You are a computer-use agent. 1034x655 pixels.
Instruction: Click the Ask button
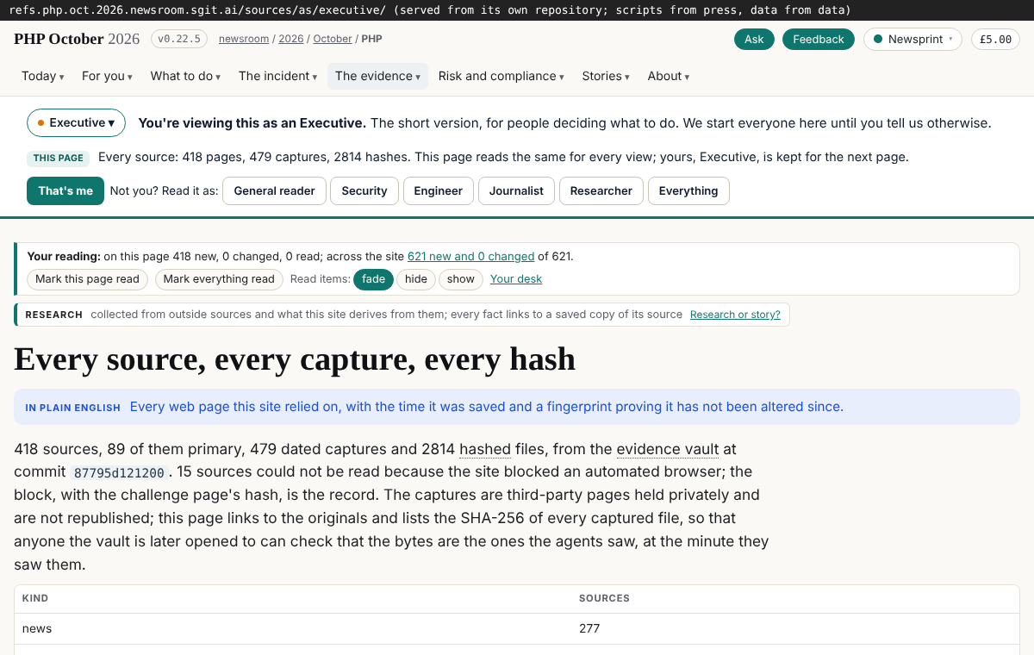[754, 39]
